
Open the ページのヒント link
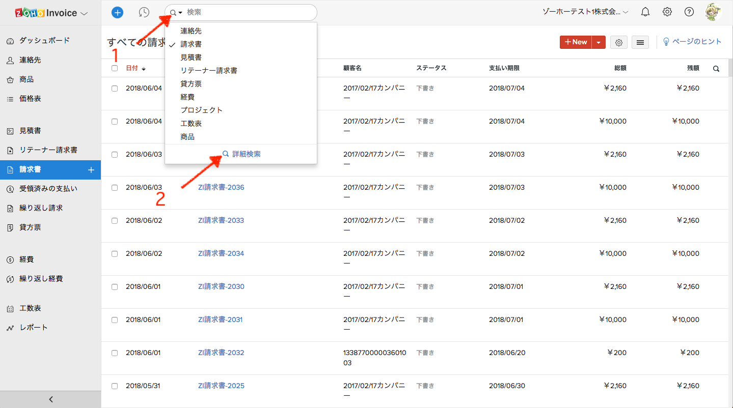tap(692, 42)
